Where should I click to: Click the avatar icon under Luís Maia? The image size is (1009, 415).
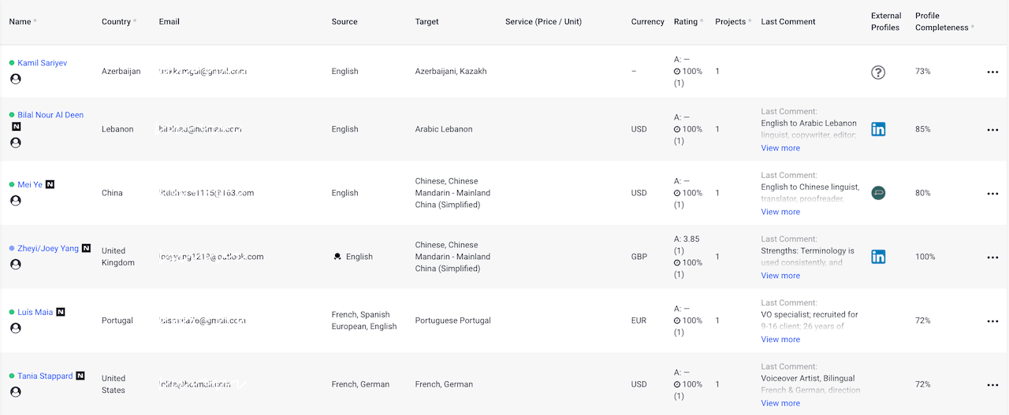(15, 328)
